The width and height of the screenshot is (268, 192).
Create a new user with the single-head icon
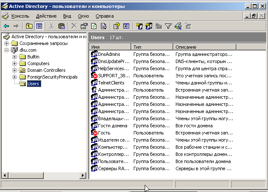coord(139,26)
